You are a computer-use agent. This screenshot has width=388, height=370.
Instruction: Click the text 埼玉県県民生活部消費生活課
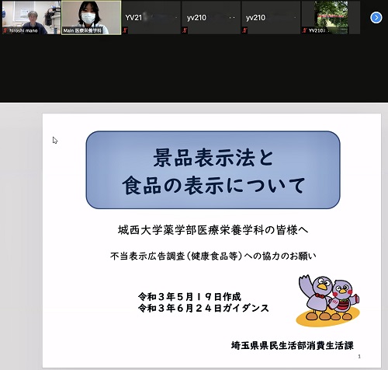[293, 346]
